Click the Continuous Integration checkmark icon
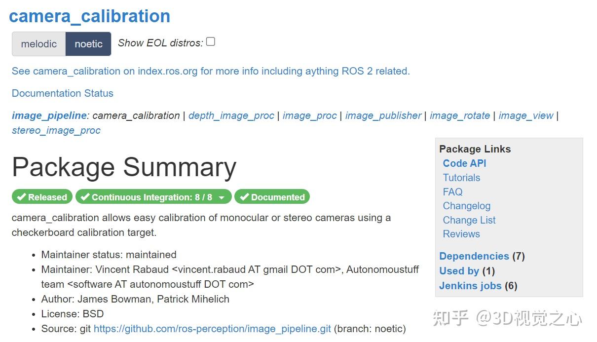 pos(85,197)
